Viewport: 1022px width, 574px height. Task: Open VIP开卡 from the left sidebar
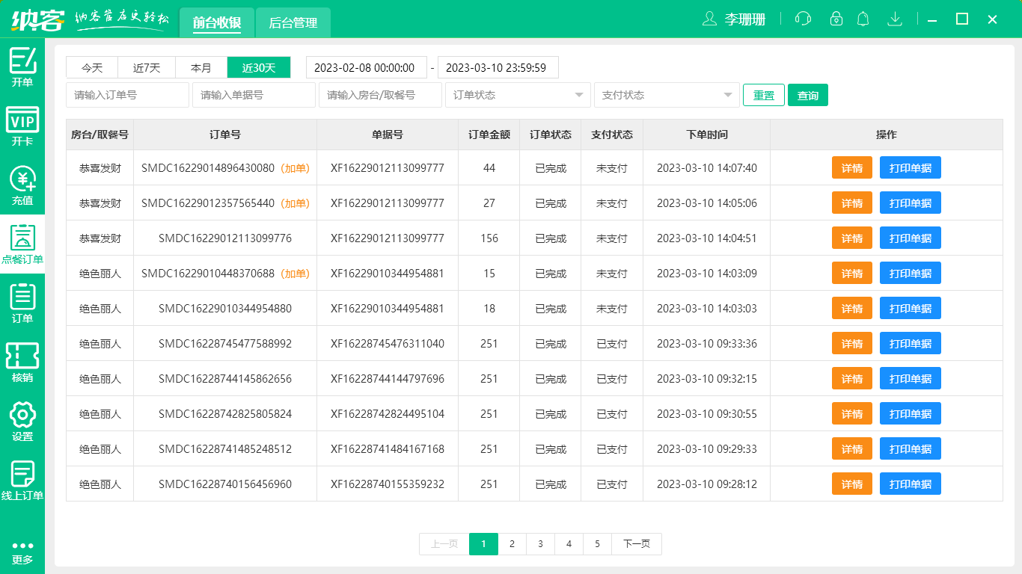click(x=22, y=123)
